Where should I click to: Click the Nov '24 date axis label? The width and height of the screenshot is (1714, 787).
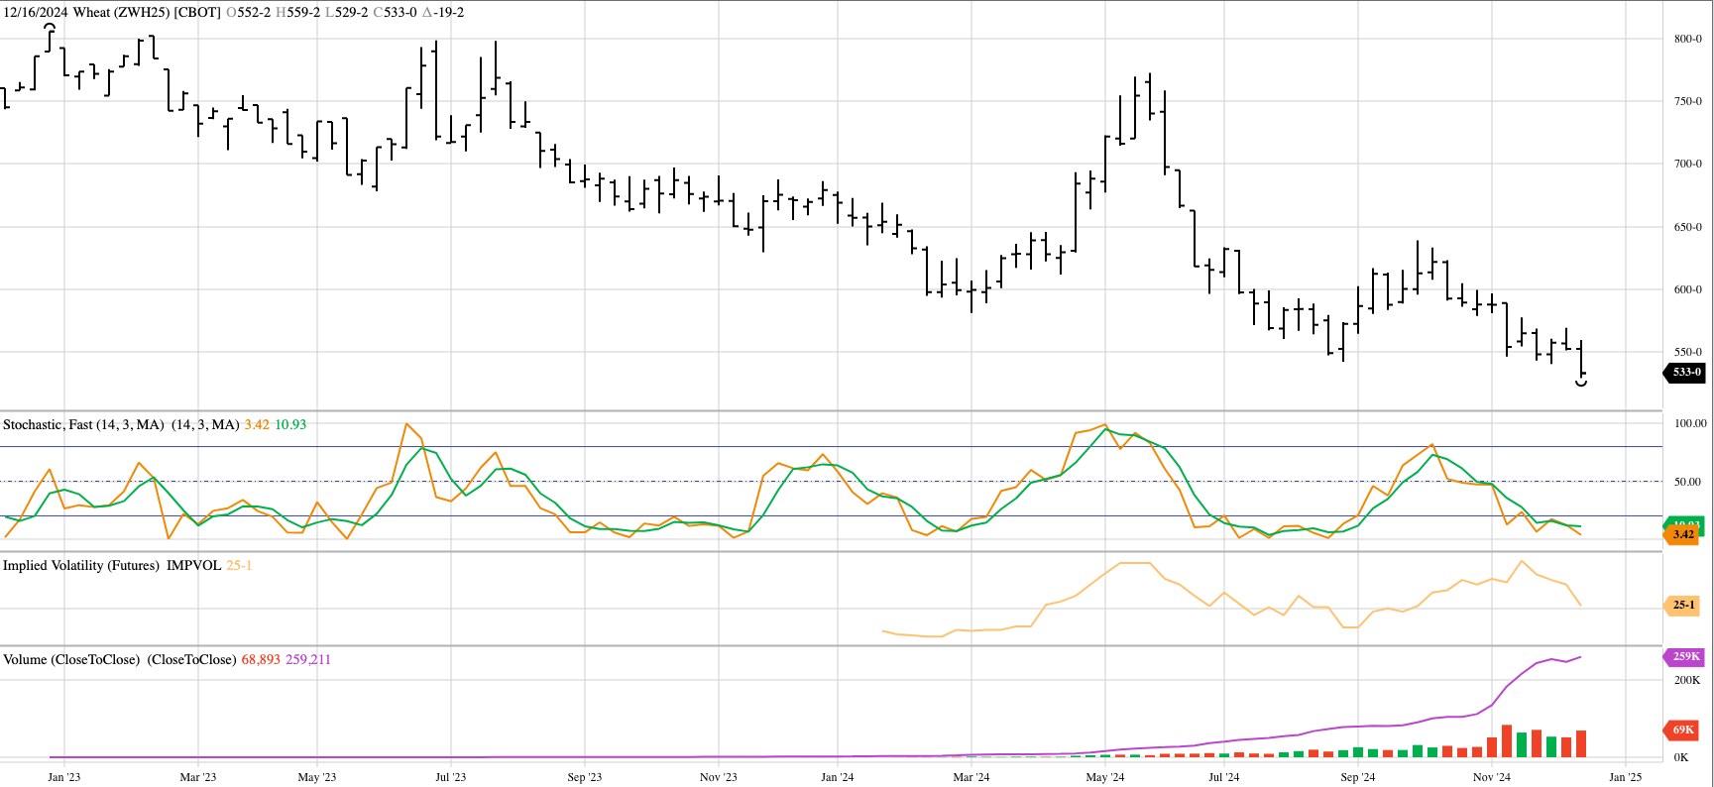[1491, 777]
